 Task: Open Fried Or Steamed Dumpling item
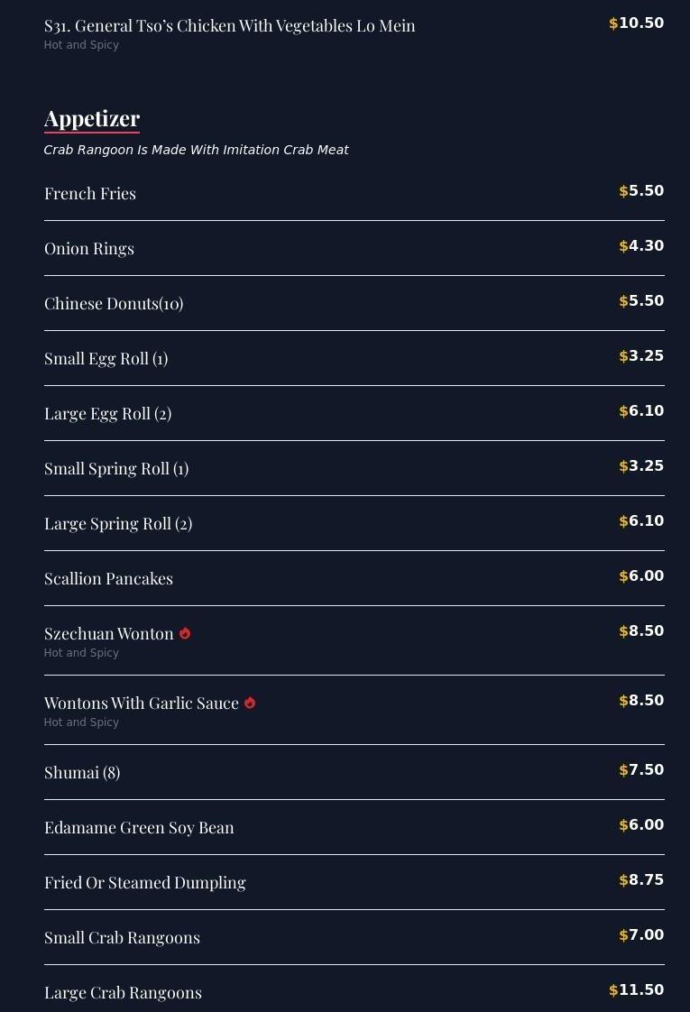pos(145,883)
